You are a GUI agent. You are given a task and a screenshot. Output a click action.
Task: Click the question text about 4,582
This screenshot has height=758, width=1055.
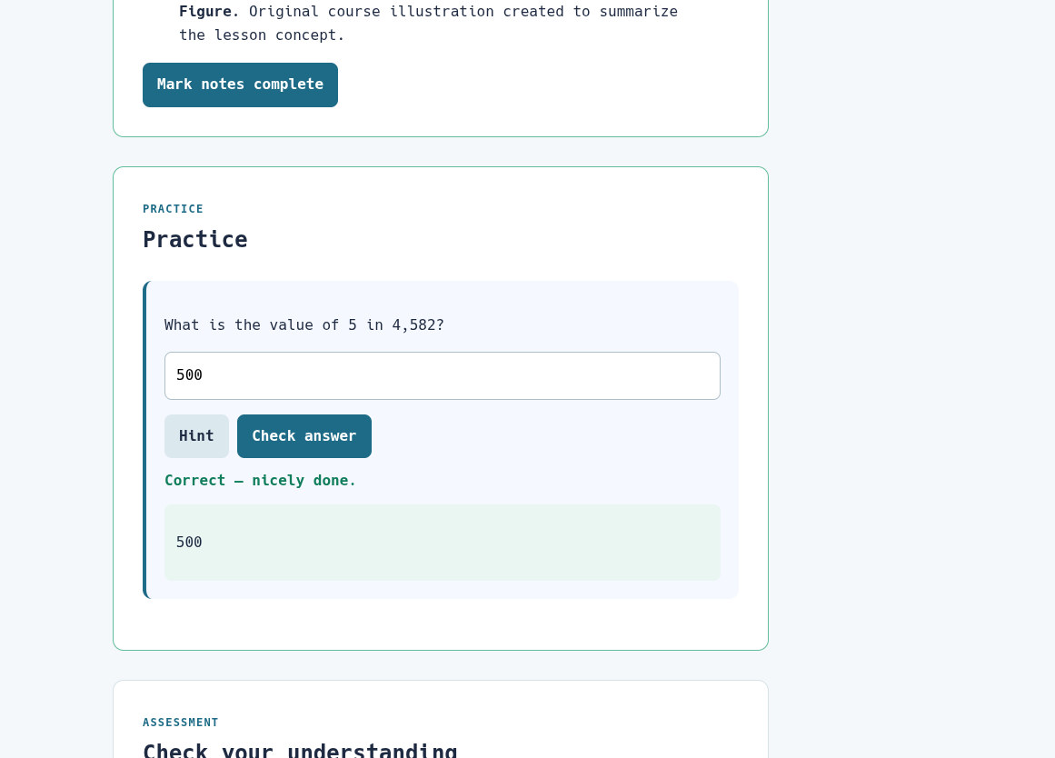pos(304,325)
